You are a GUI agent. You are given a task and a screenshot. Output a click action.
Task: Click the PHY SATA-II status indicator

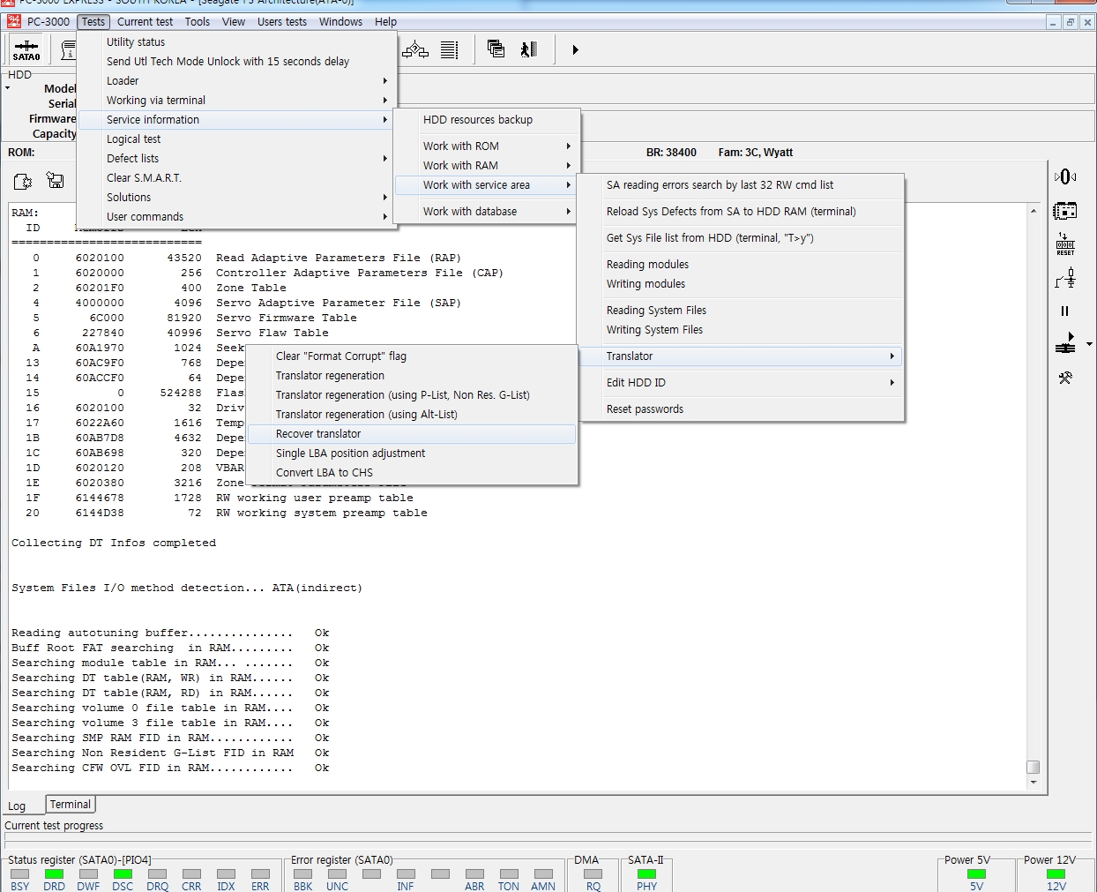[x=646, y=874]
